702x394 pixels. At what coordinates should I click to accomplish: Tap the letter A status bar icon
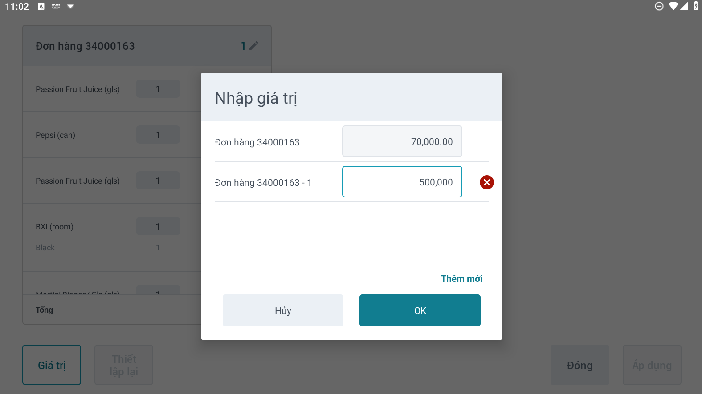pyautogui.click(x=41, y=6)
